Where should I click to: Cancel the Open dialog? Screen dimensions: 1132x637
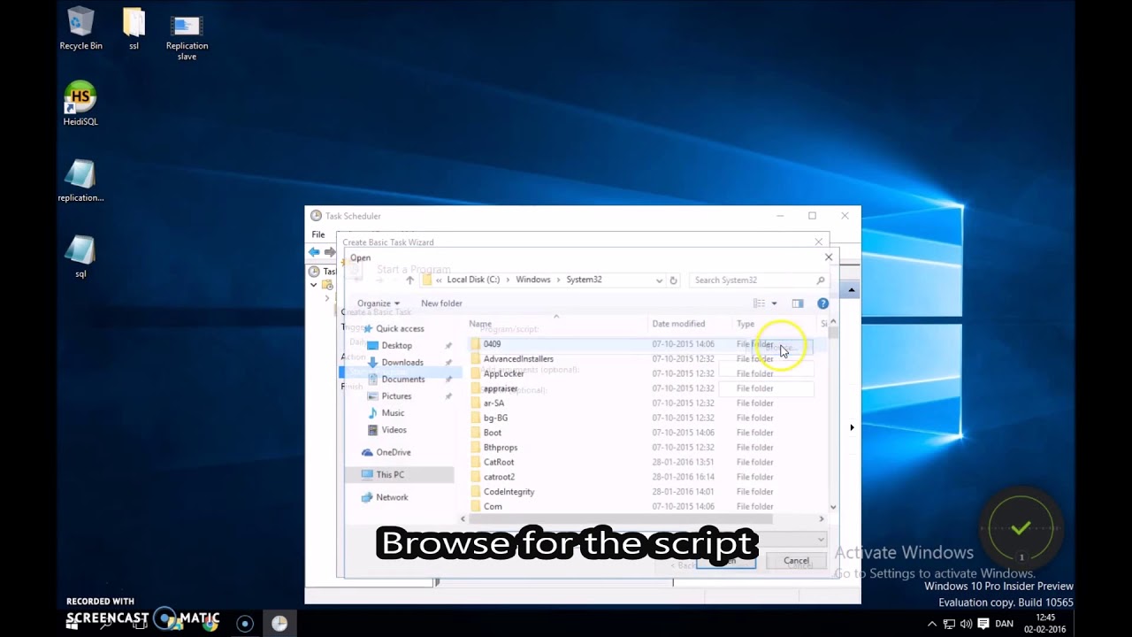click(x=796, y=561)
